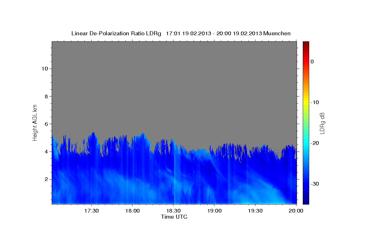Click the start time "17:01 19.02.2013" in title
The height and width of the screenshot is (245, 367).
click(188, 33)
